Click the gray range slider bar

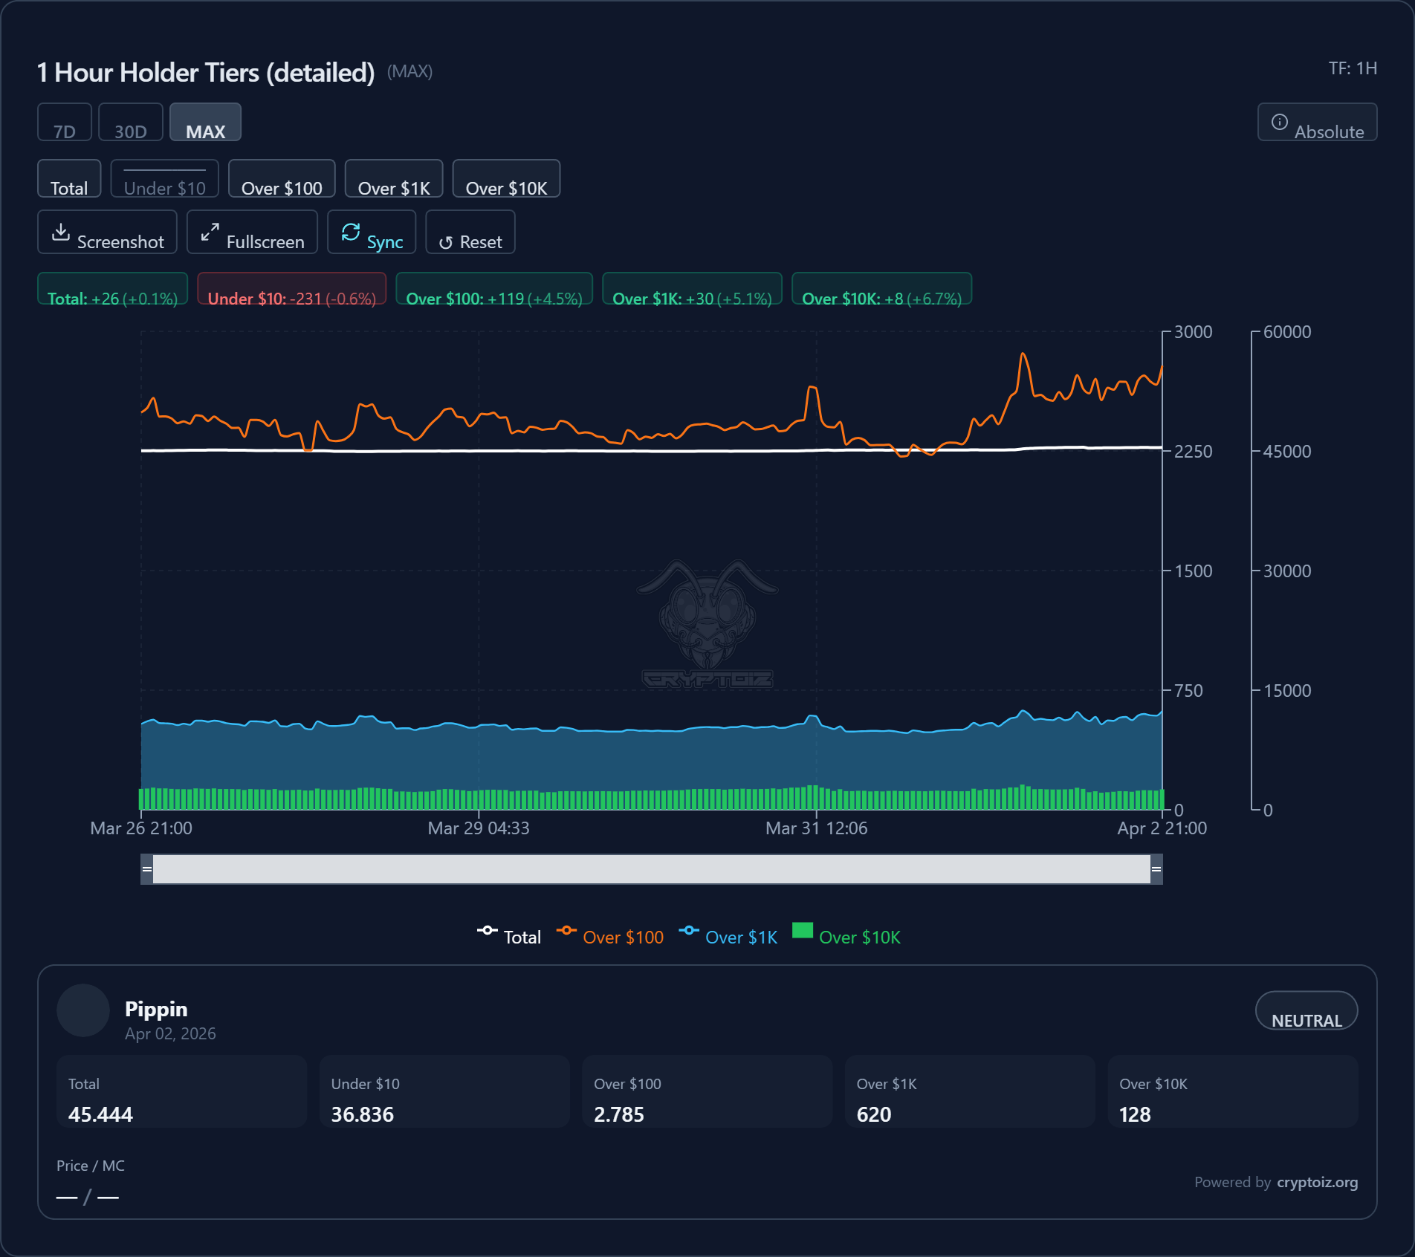point(652,869)
